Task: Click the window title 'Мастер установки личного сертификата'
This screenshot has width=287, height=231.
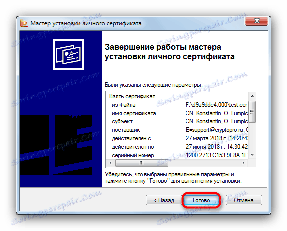Action: (x=86, y=23)
